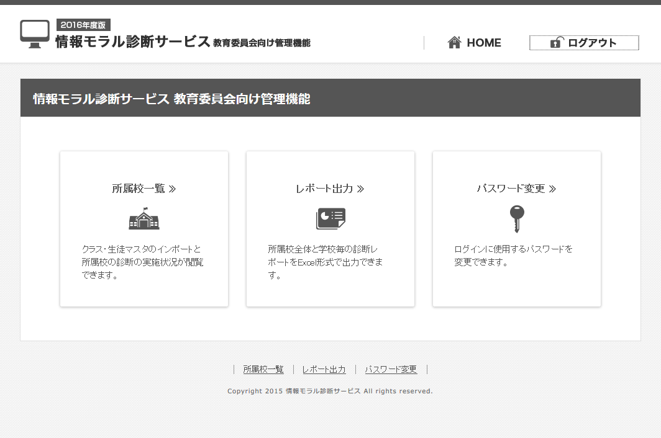The width and height of the screenshot is (661, 438).
Task: Open the HOME navigation item
Action: 474,43
